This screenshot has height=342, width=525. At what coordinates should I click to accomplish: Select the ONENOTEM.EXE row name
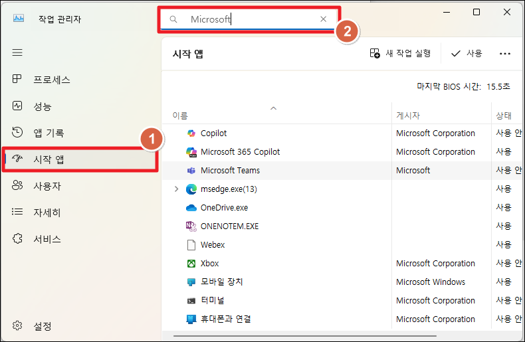230,226
